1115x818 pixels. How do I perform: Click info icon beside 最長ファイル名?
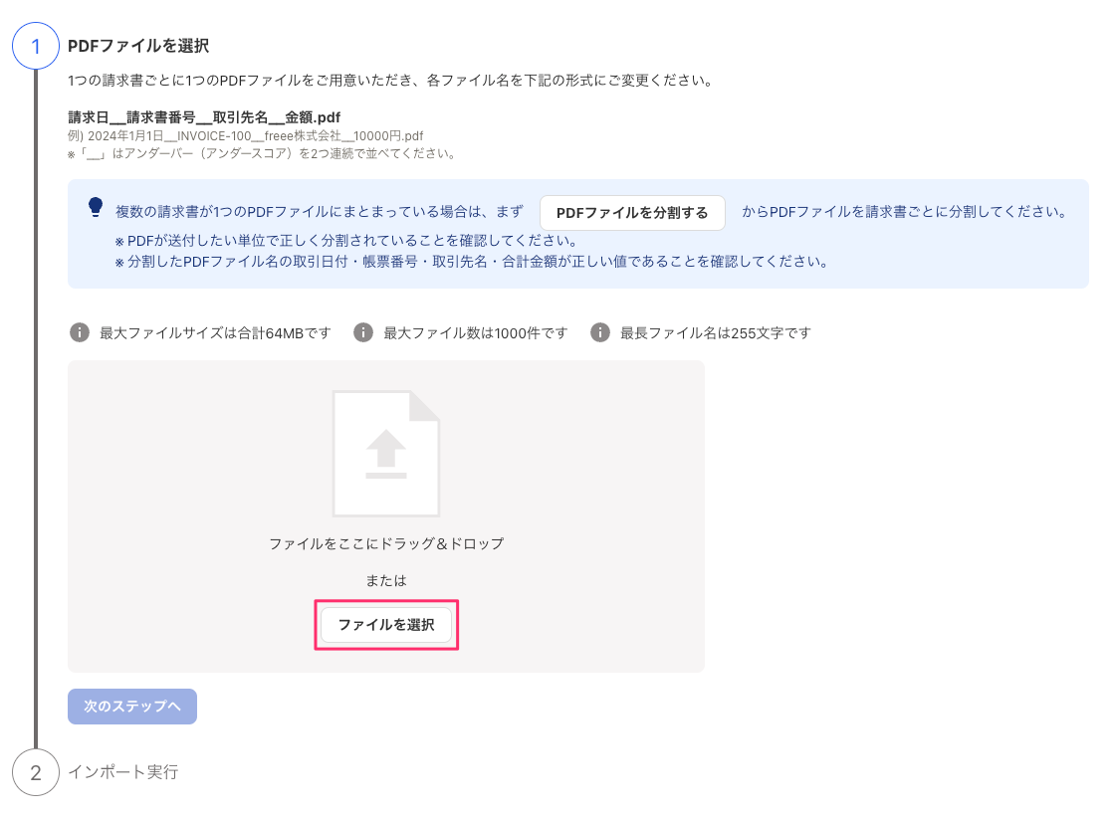point(600,332)
